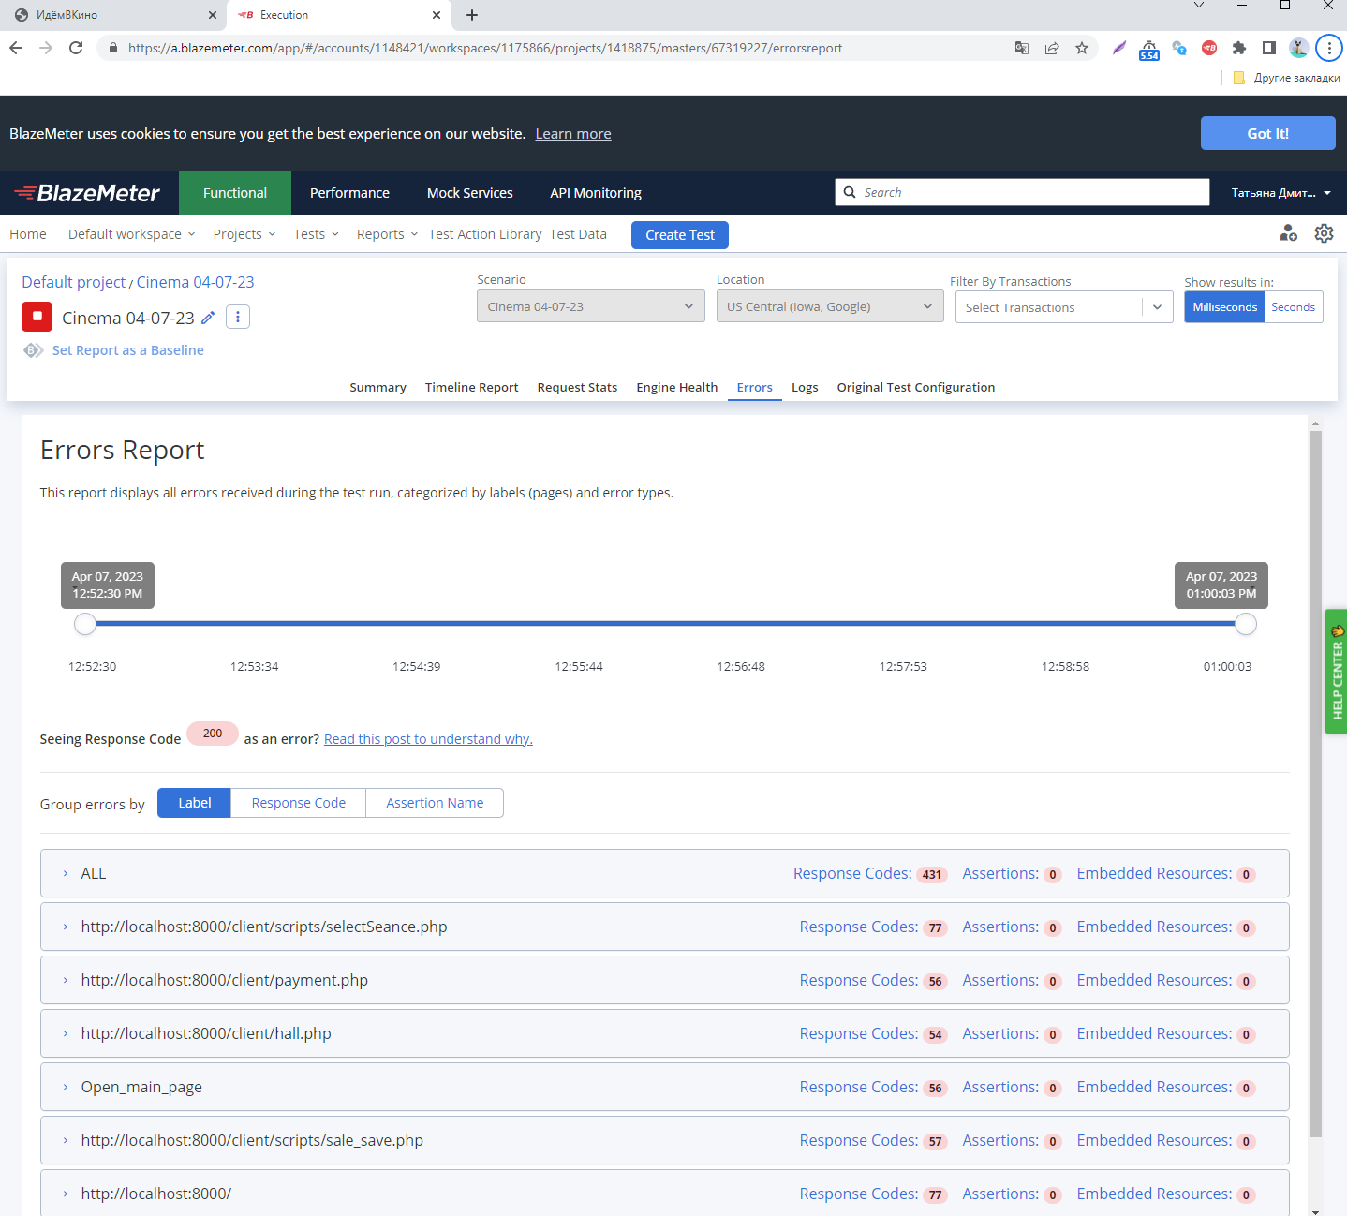Click the Create Test button
The image size is (1347, 1216).
[679, 234]
